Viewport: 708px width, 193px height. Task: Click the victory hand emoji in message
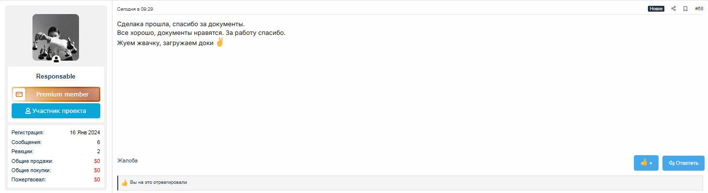click(x=220, y=42)
